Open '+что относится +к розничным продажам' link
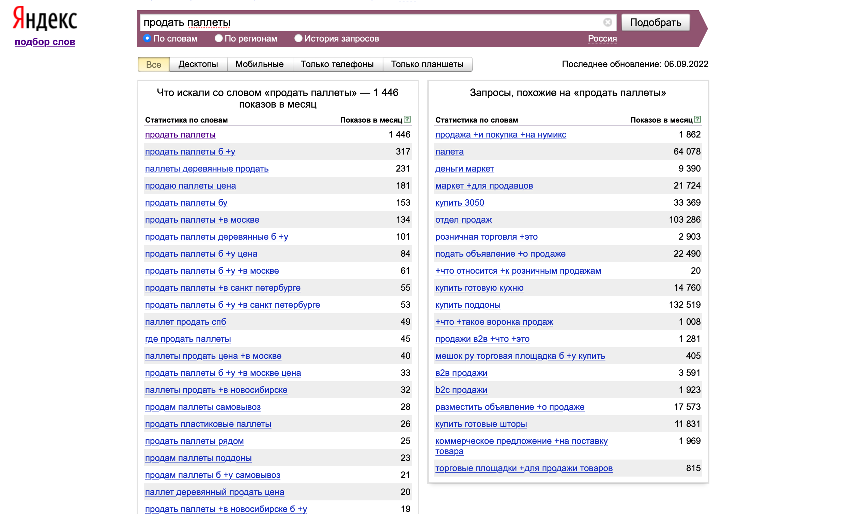Viewport: 845px width, 514px height. [518, 271]
